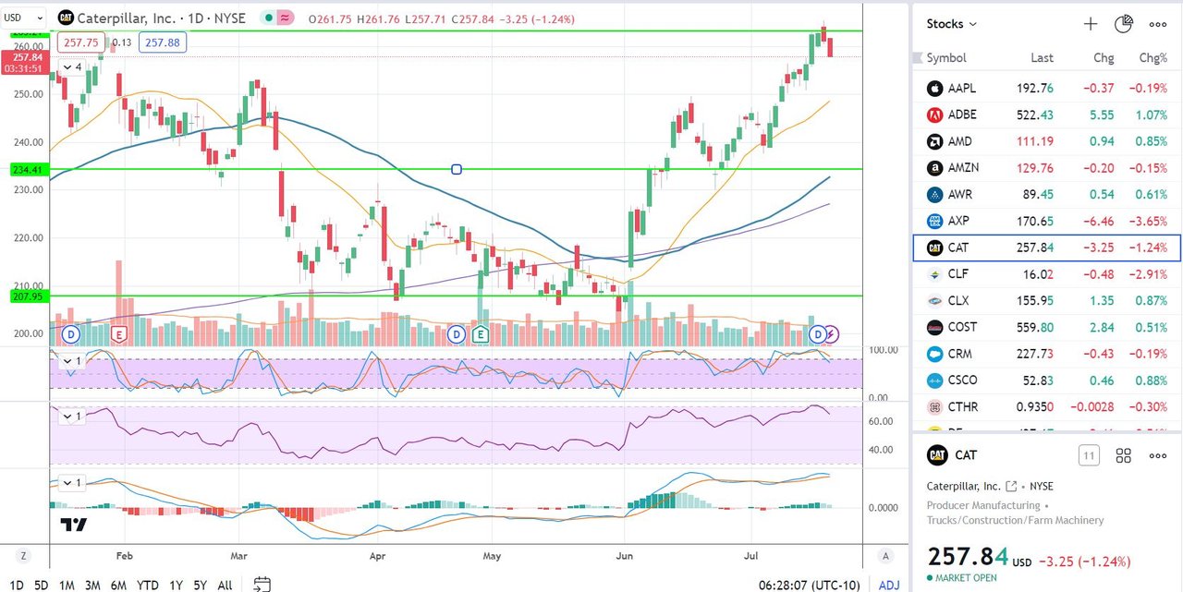Screen dimensions: 1183x592
Task: Click the AAPL Apple logo icon
Action: tap(934, 89)
